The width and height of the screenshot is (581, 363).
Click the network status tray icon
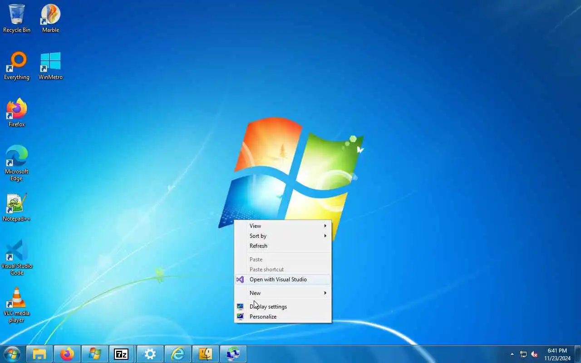click(523, 354)
